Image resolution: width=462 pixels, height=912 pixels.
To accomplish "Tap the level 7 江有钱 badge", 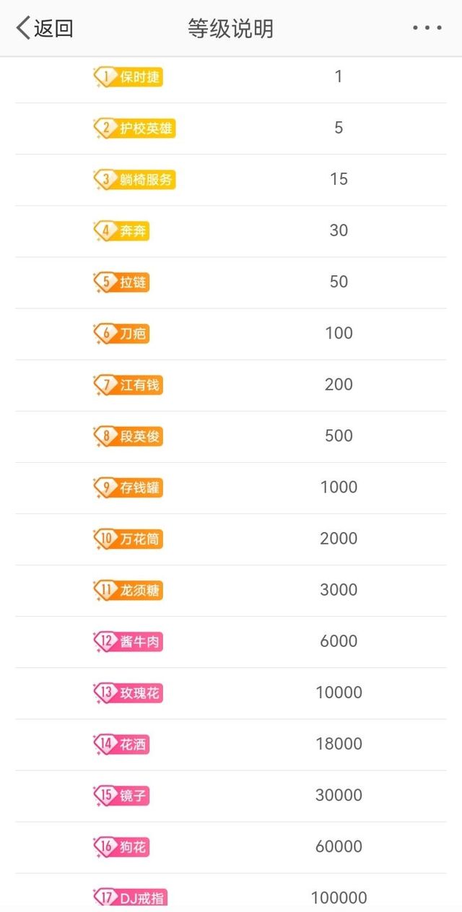I will [x=128, y=385].
